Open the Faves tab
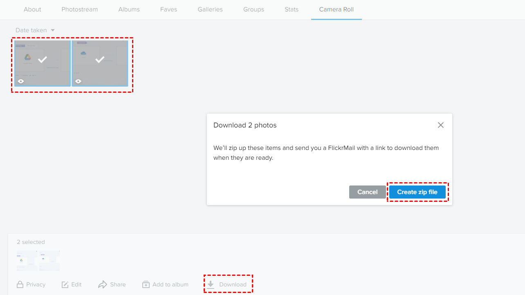 coord(169,9)
